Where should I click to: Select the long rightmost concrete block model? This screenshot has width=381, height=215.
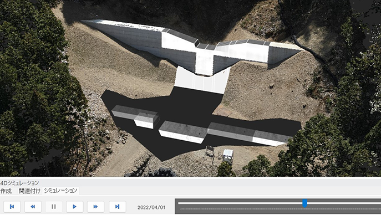(249, 134)
